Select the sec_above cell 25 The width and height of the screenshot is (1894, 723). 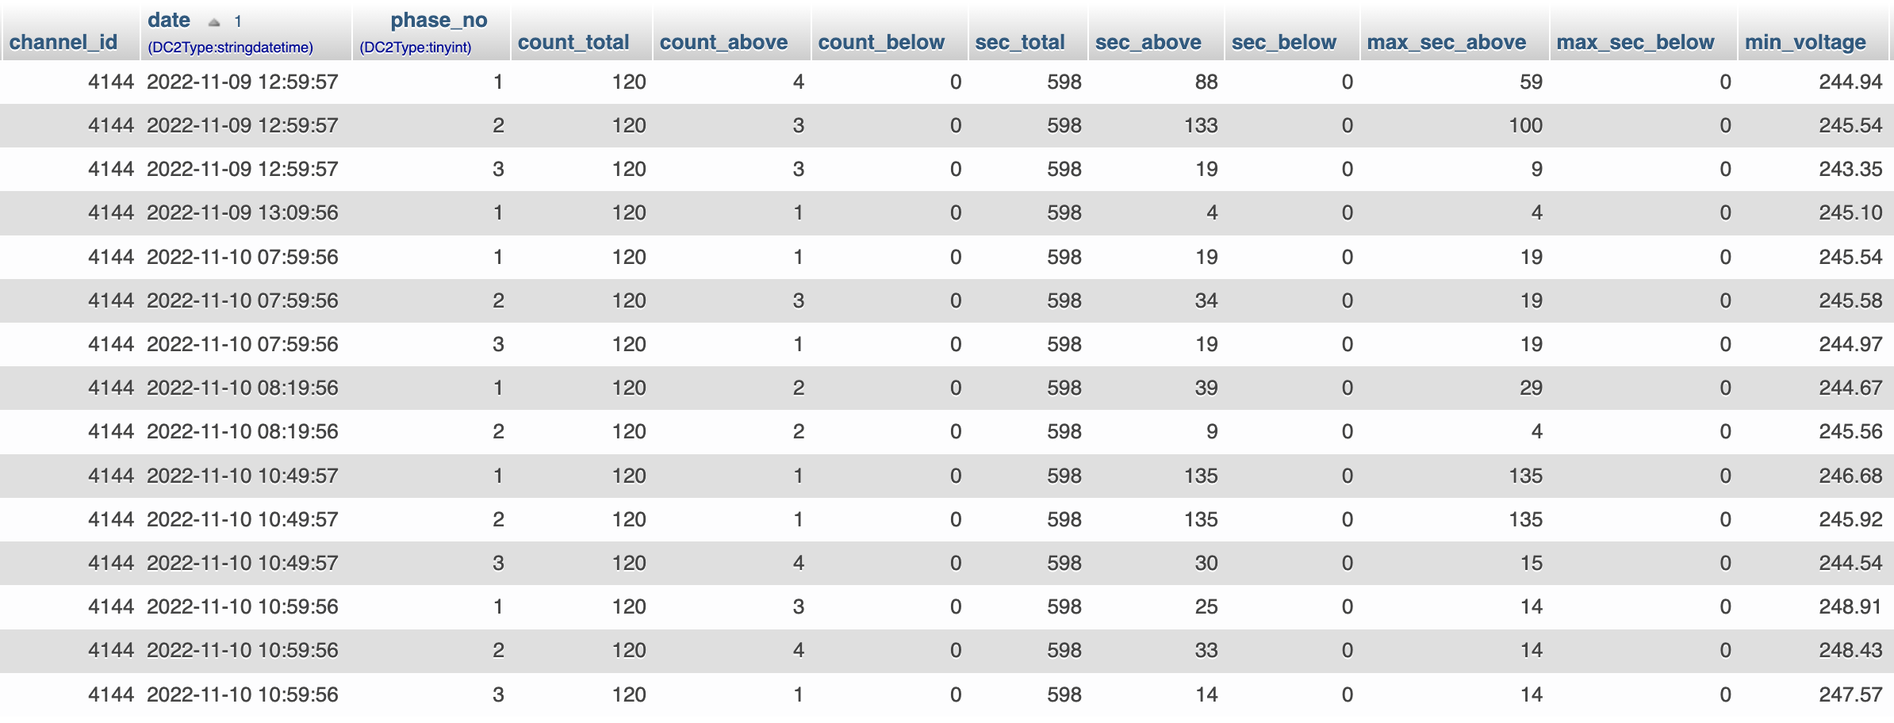(x=1206, y=606)
